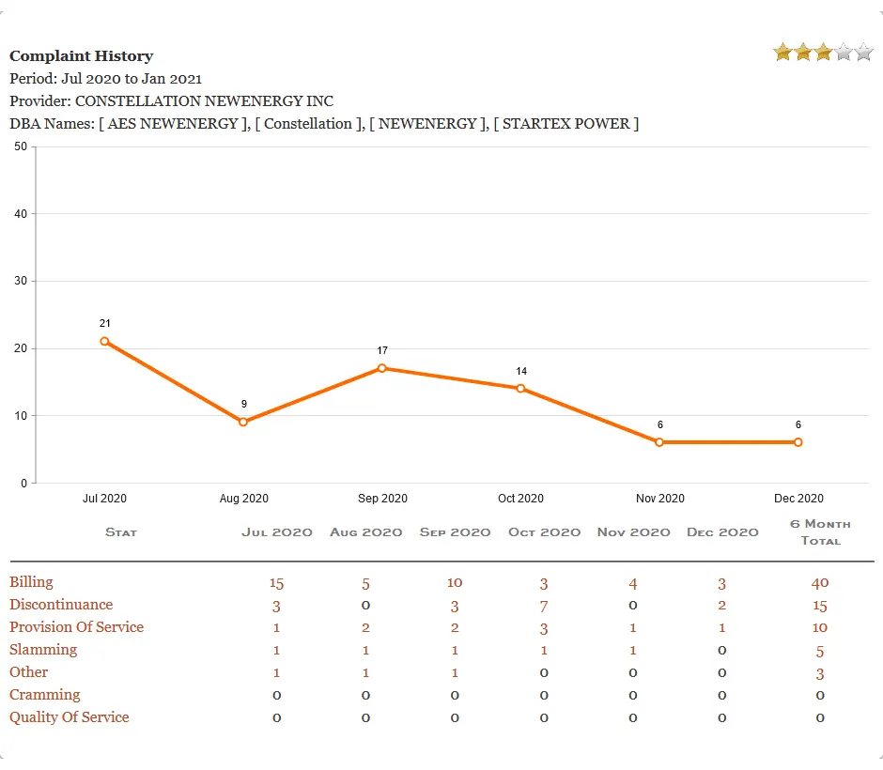Click the Jul 2020 data point showing 21
Image resolution: width=883 pixels, height=770 pixels.
point(104,342)
